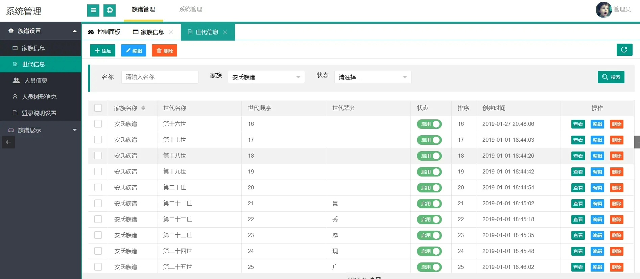
Task: Close the 世代信息 tab
Action: click(225, 32)
